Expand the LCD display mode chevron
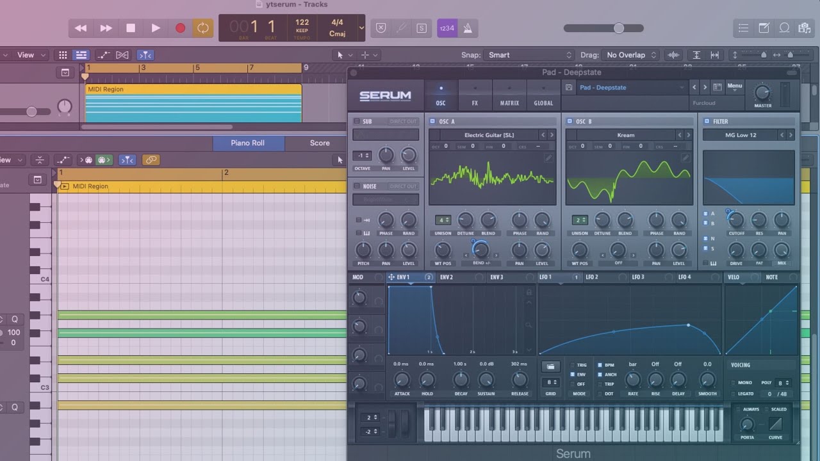 (x=361, y=28)
